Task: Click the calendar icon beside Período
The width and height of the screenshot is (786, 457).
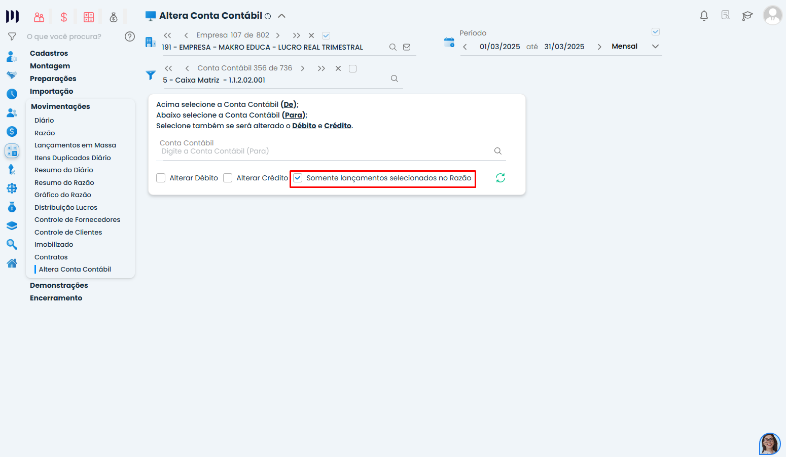Action: [449, 42]
